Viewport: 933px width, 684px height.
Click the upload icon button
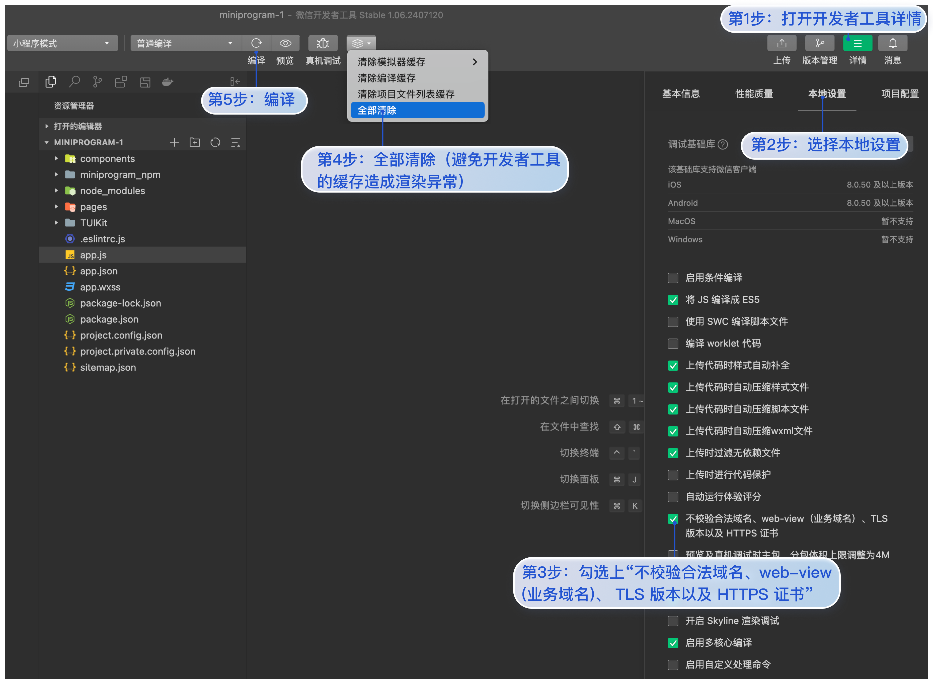[782, 43]
